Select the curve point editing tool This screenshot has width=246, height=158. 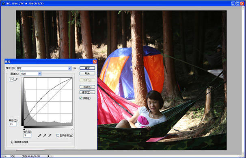[11, 79]
